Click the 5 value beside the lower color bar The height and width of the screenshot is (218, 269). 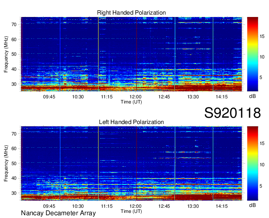point(261,186)
